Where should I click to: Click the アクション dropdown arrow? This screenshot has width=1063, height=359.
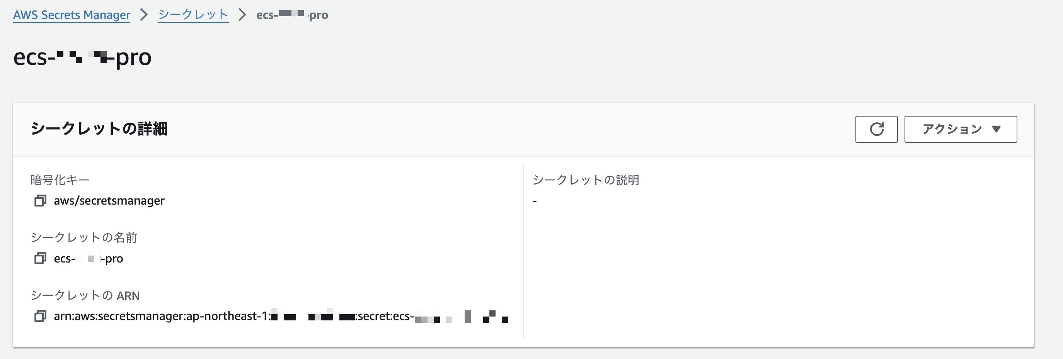point(996,129)
